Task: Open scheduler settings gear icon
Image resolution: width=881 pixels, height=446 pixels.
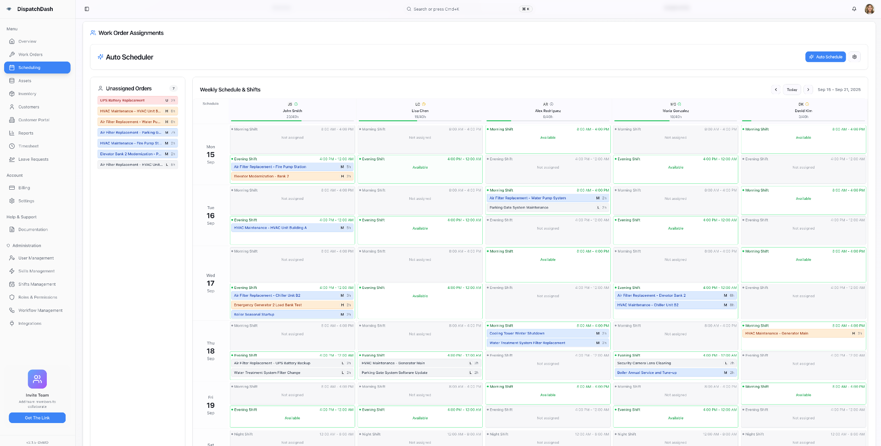Action: click(854, 57)
